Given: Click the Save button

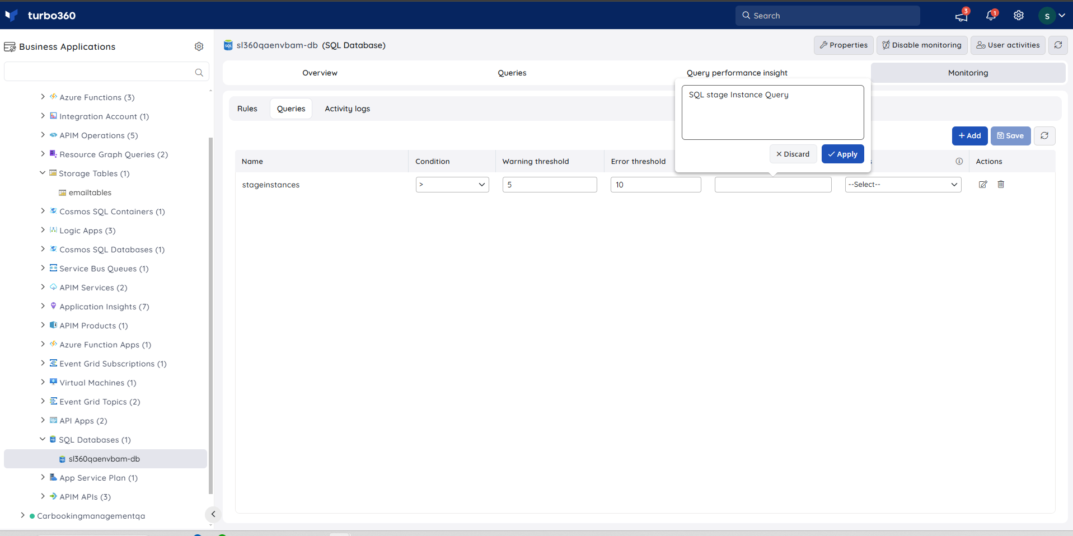Looking at the screenshot, I should 1010,136.
